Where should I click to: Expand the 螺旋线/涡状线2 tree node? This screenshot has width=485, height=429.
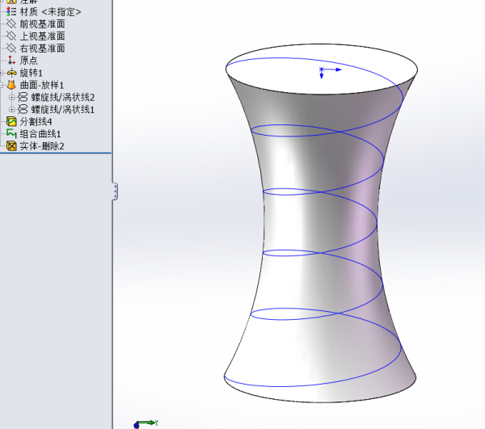12,98
